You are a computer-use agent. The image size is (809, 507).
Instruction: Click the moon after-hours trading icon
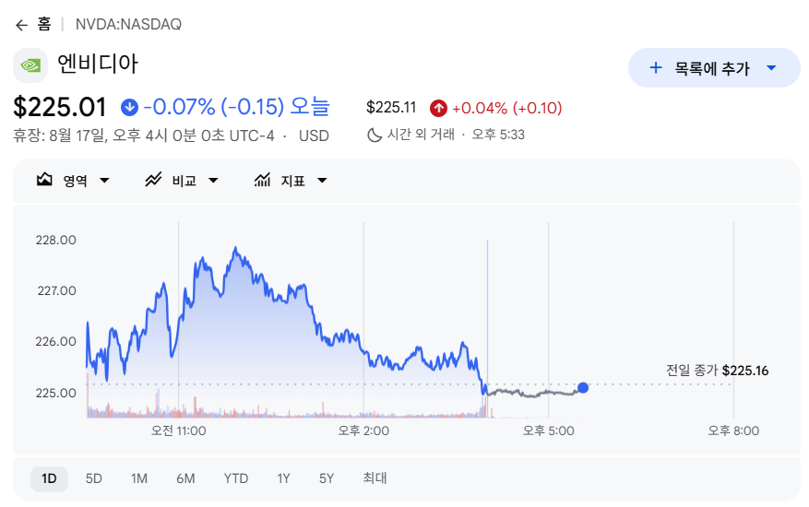point(375,136)
